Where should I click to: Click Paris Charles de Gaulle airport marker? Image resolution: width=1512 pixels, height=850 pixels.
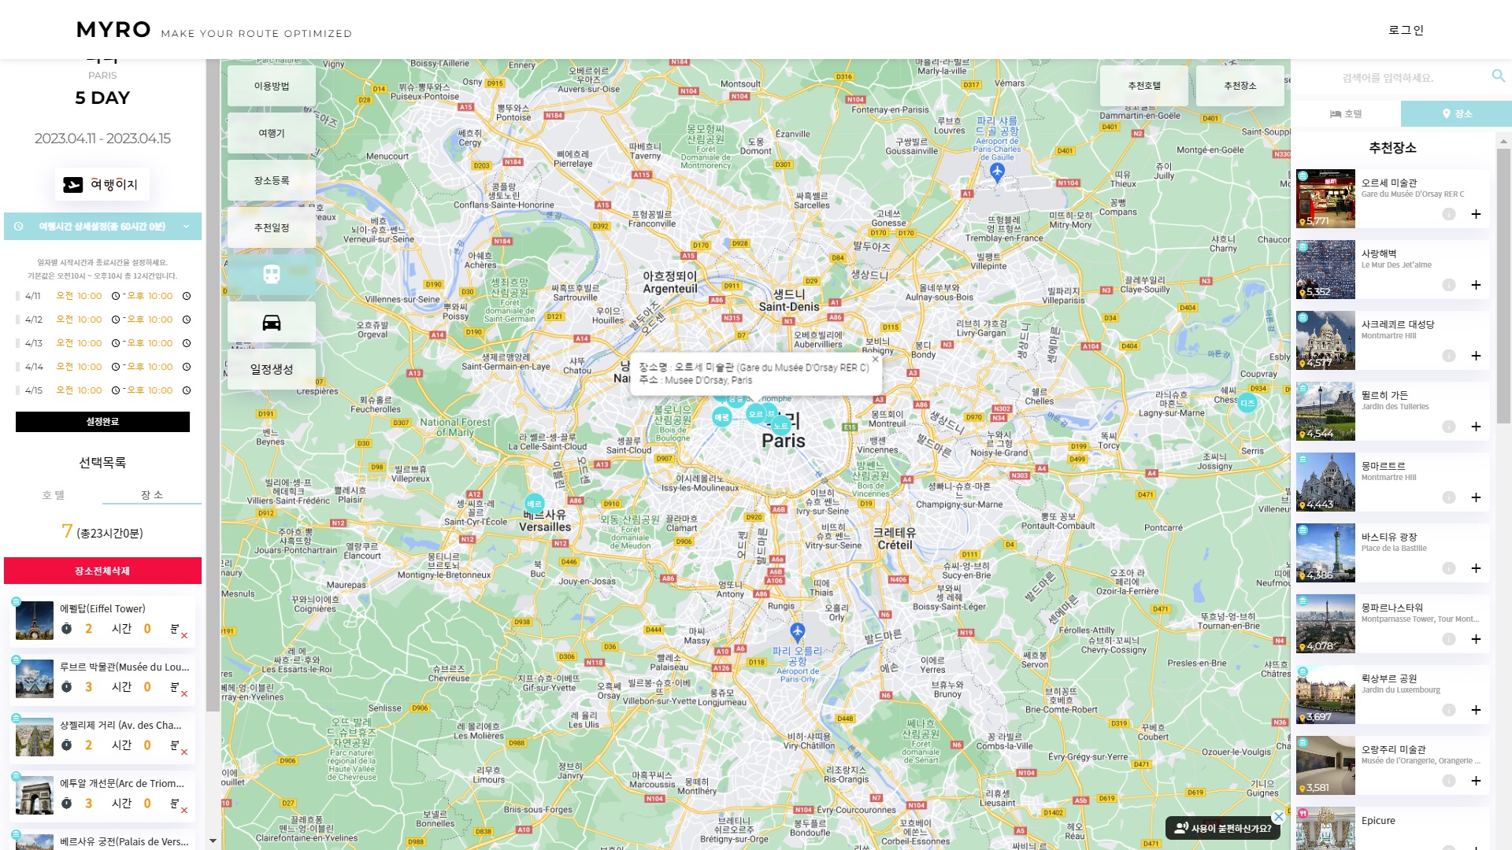click(x=997, y=171)
